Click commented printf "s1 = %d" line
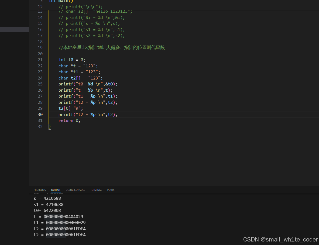The height and width of the screenshot is (245, 319). point(92,30)
